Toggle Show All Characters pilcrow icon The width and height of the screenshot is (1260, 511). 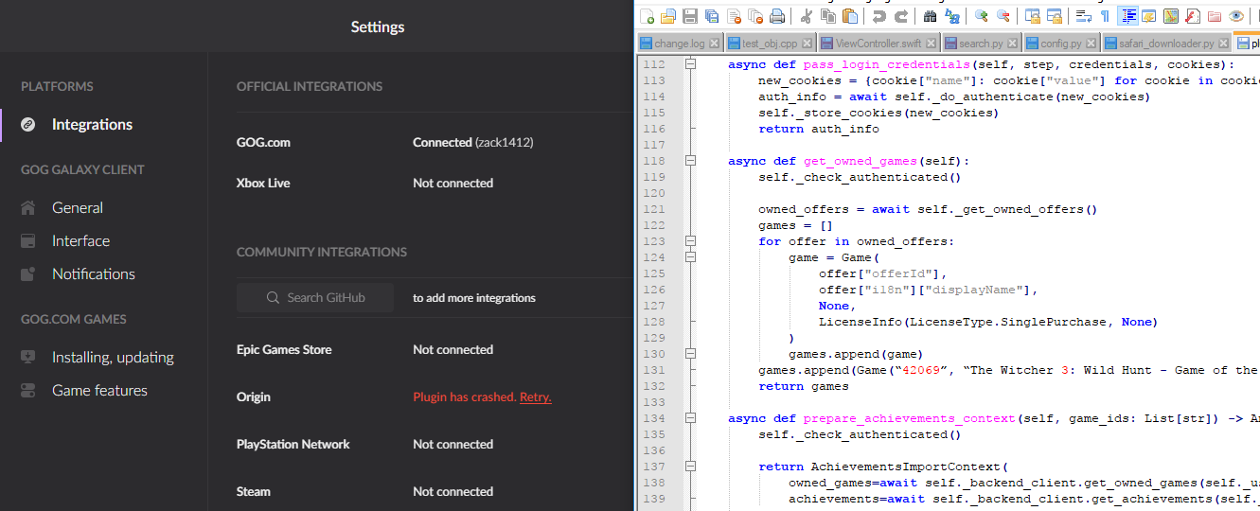1105,16
